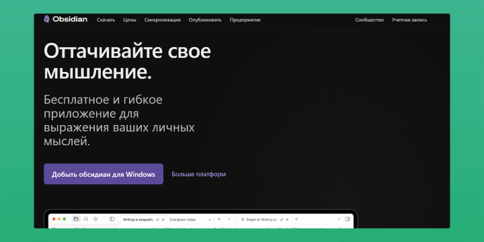Click Добыть обсидиан для Windows button
Image resolution: width=484 pixels, height=242 pixels.
(x=104, y=174)
